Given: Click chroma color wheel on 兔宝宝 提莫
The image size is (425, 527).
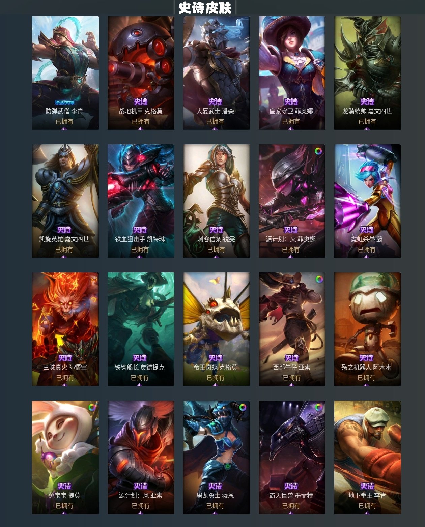Looking at the screenshot, I should 92,407.
